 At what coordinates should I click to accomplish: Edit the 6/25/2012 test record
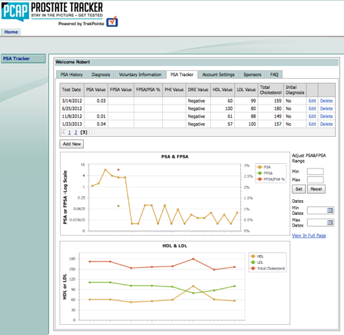coord(312,108)
